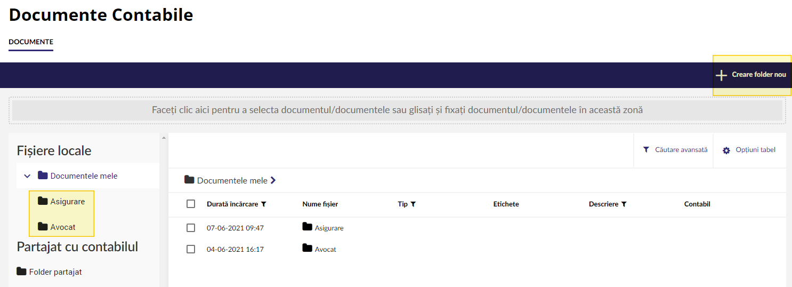Click Descriere column filter icon
Screen dimensions: 792x287
tap(624, 204)
